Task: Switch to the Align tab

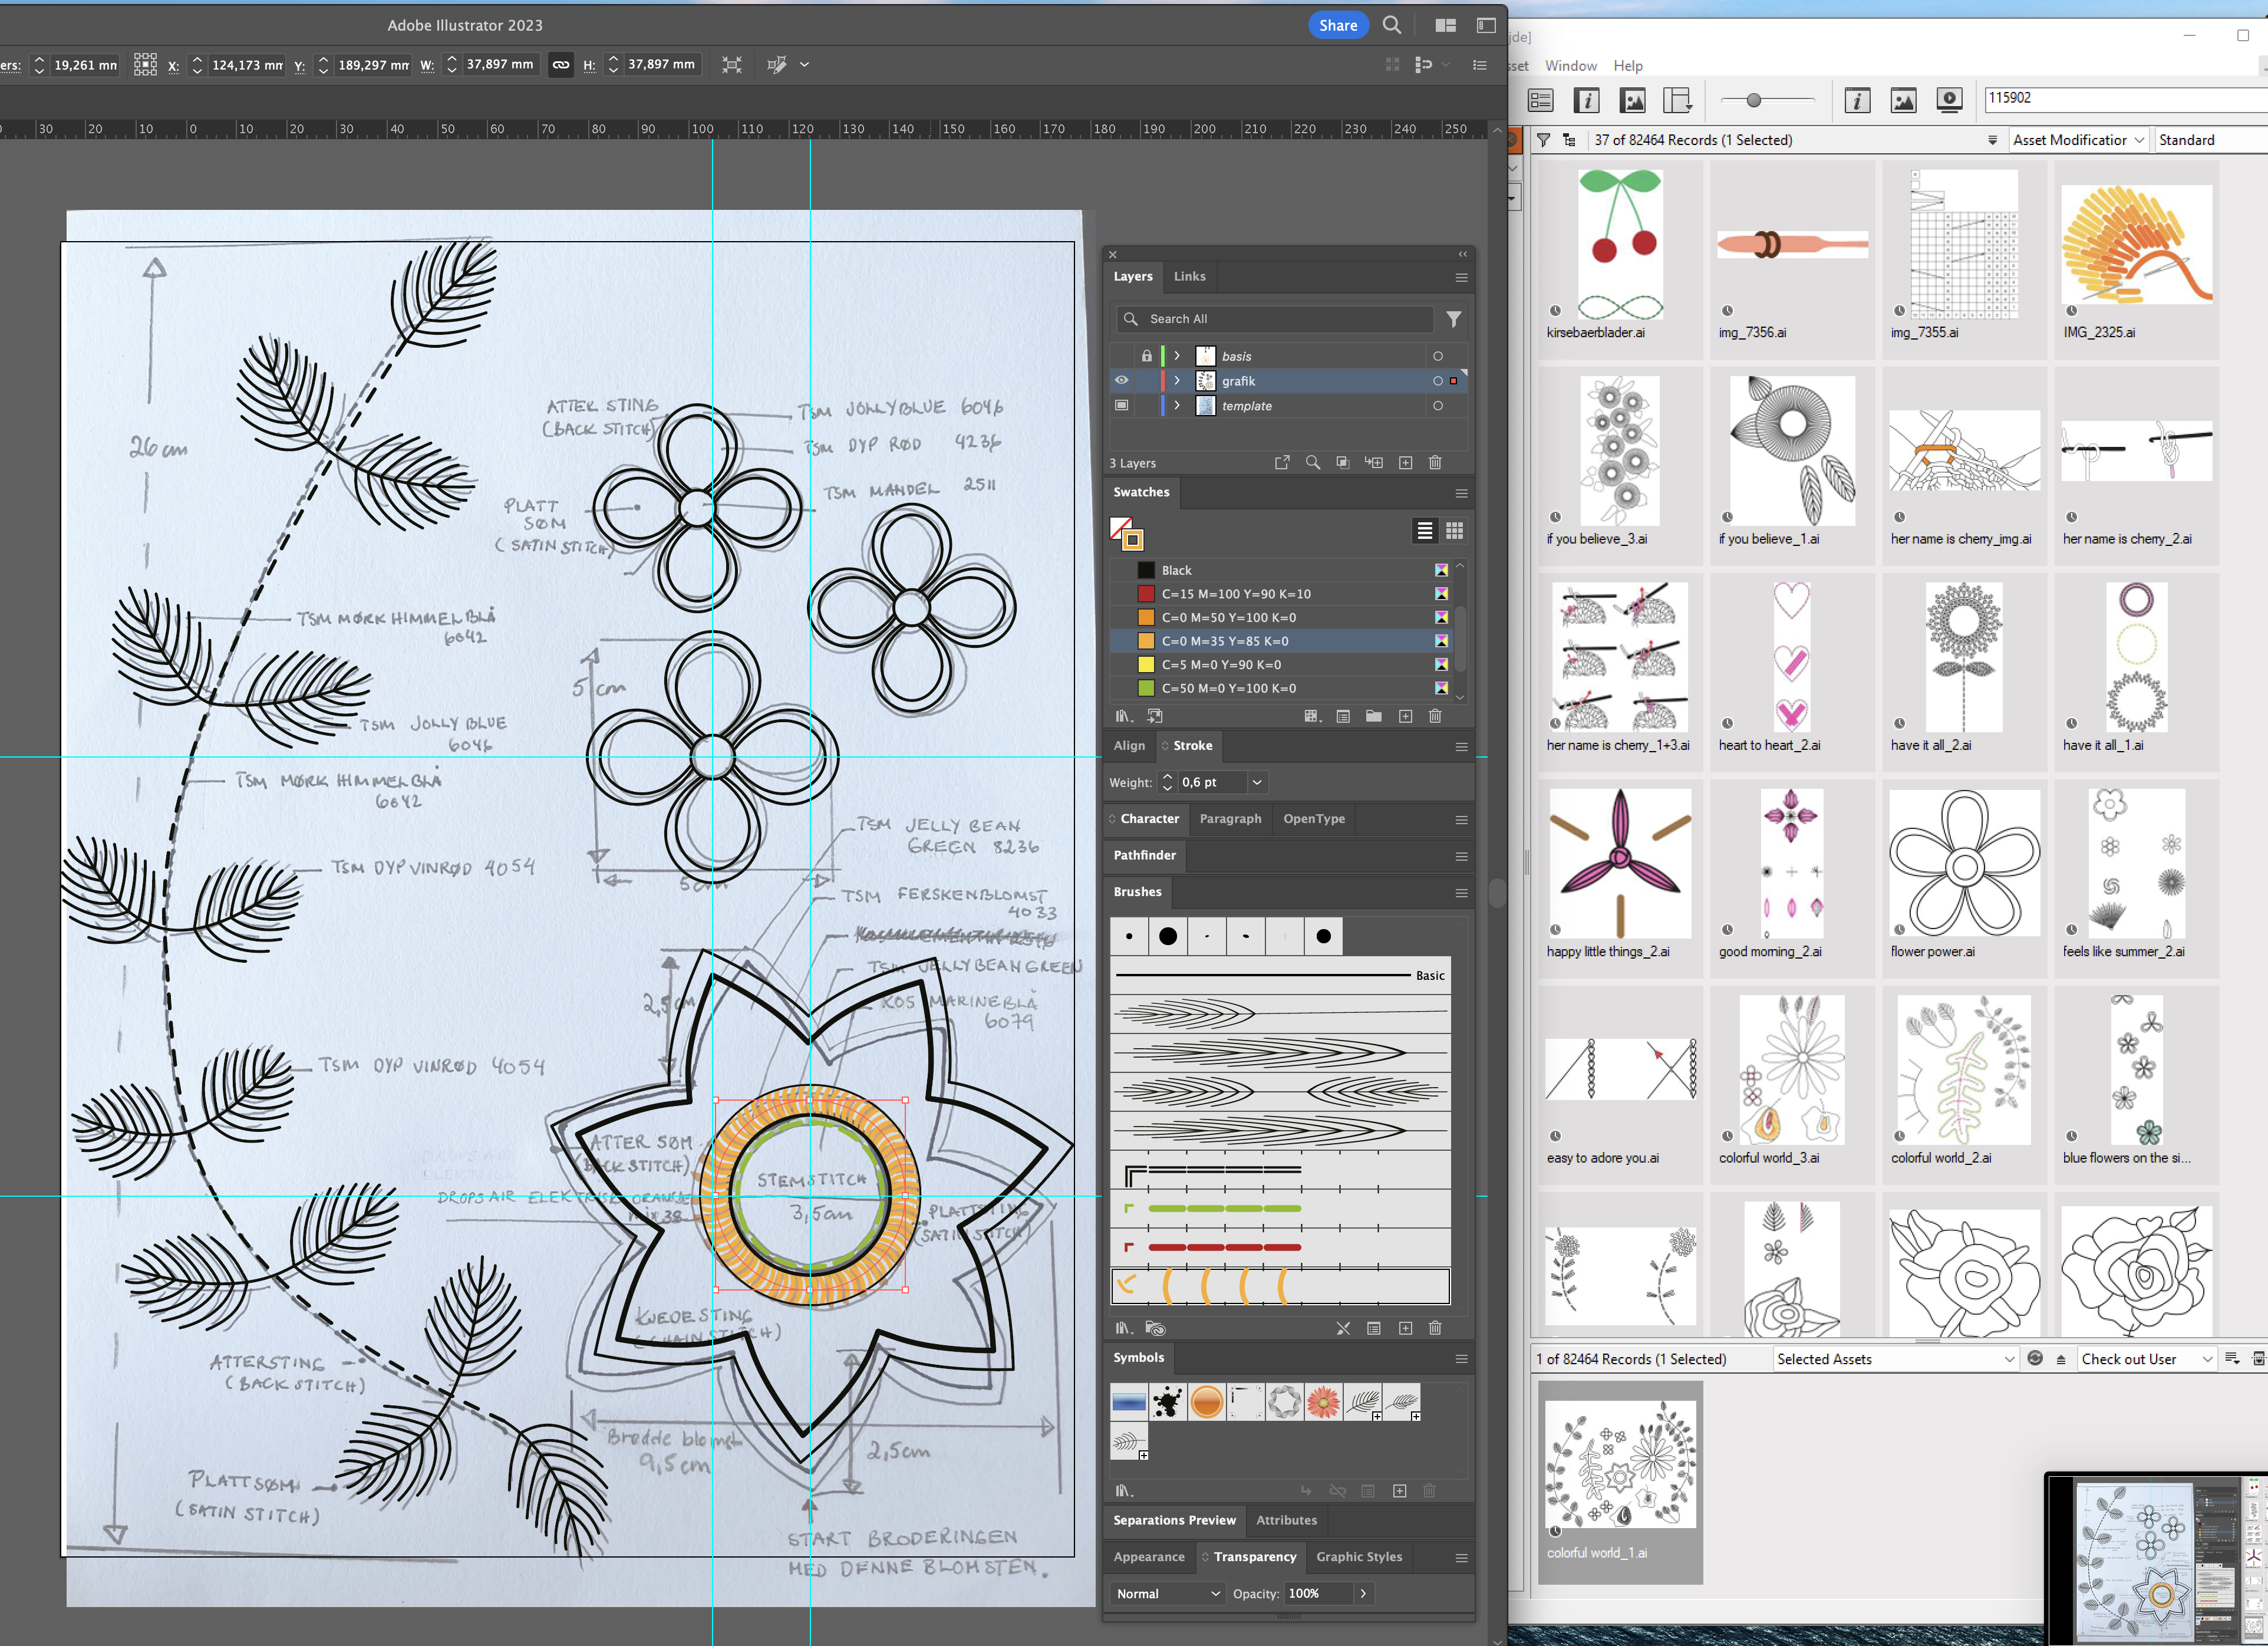Action: (x=1129, y=746)
